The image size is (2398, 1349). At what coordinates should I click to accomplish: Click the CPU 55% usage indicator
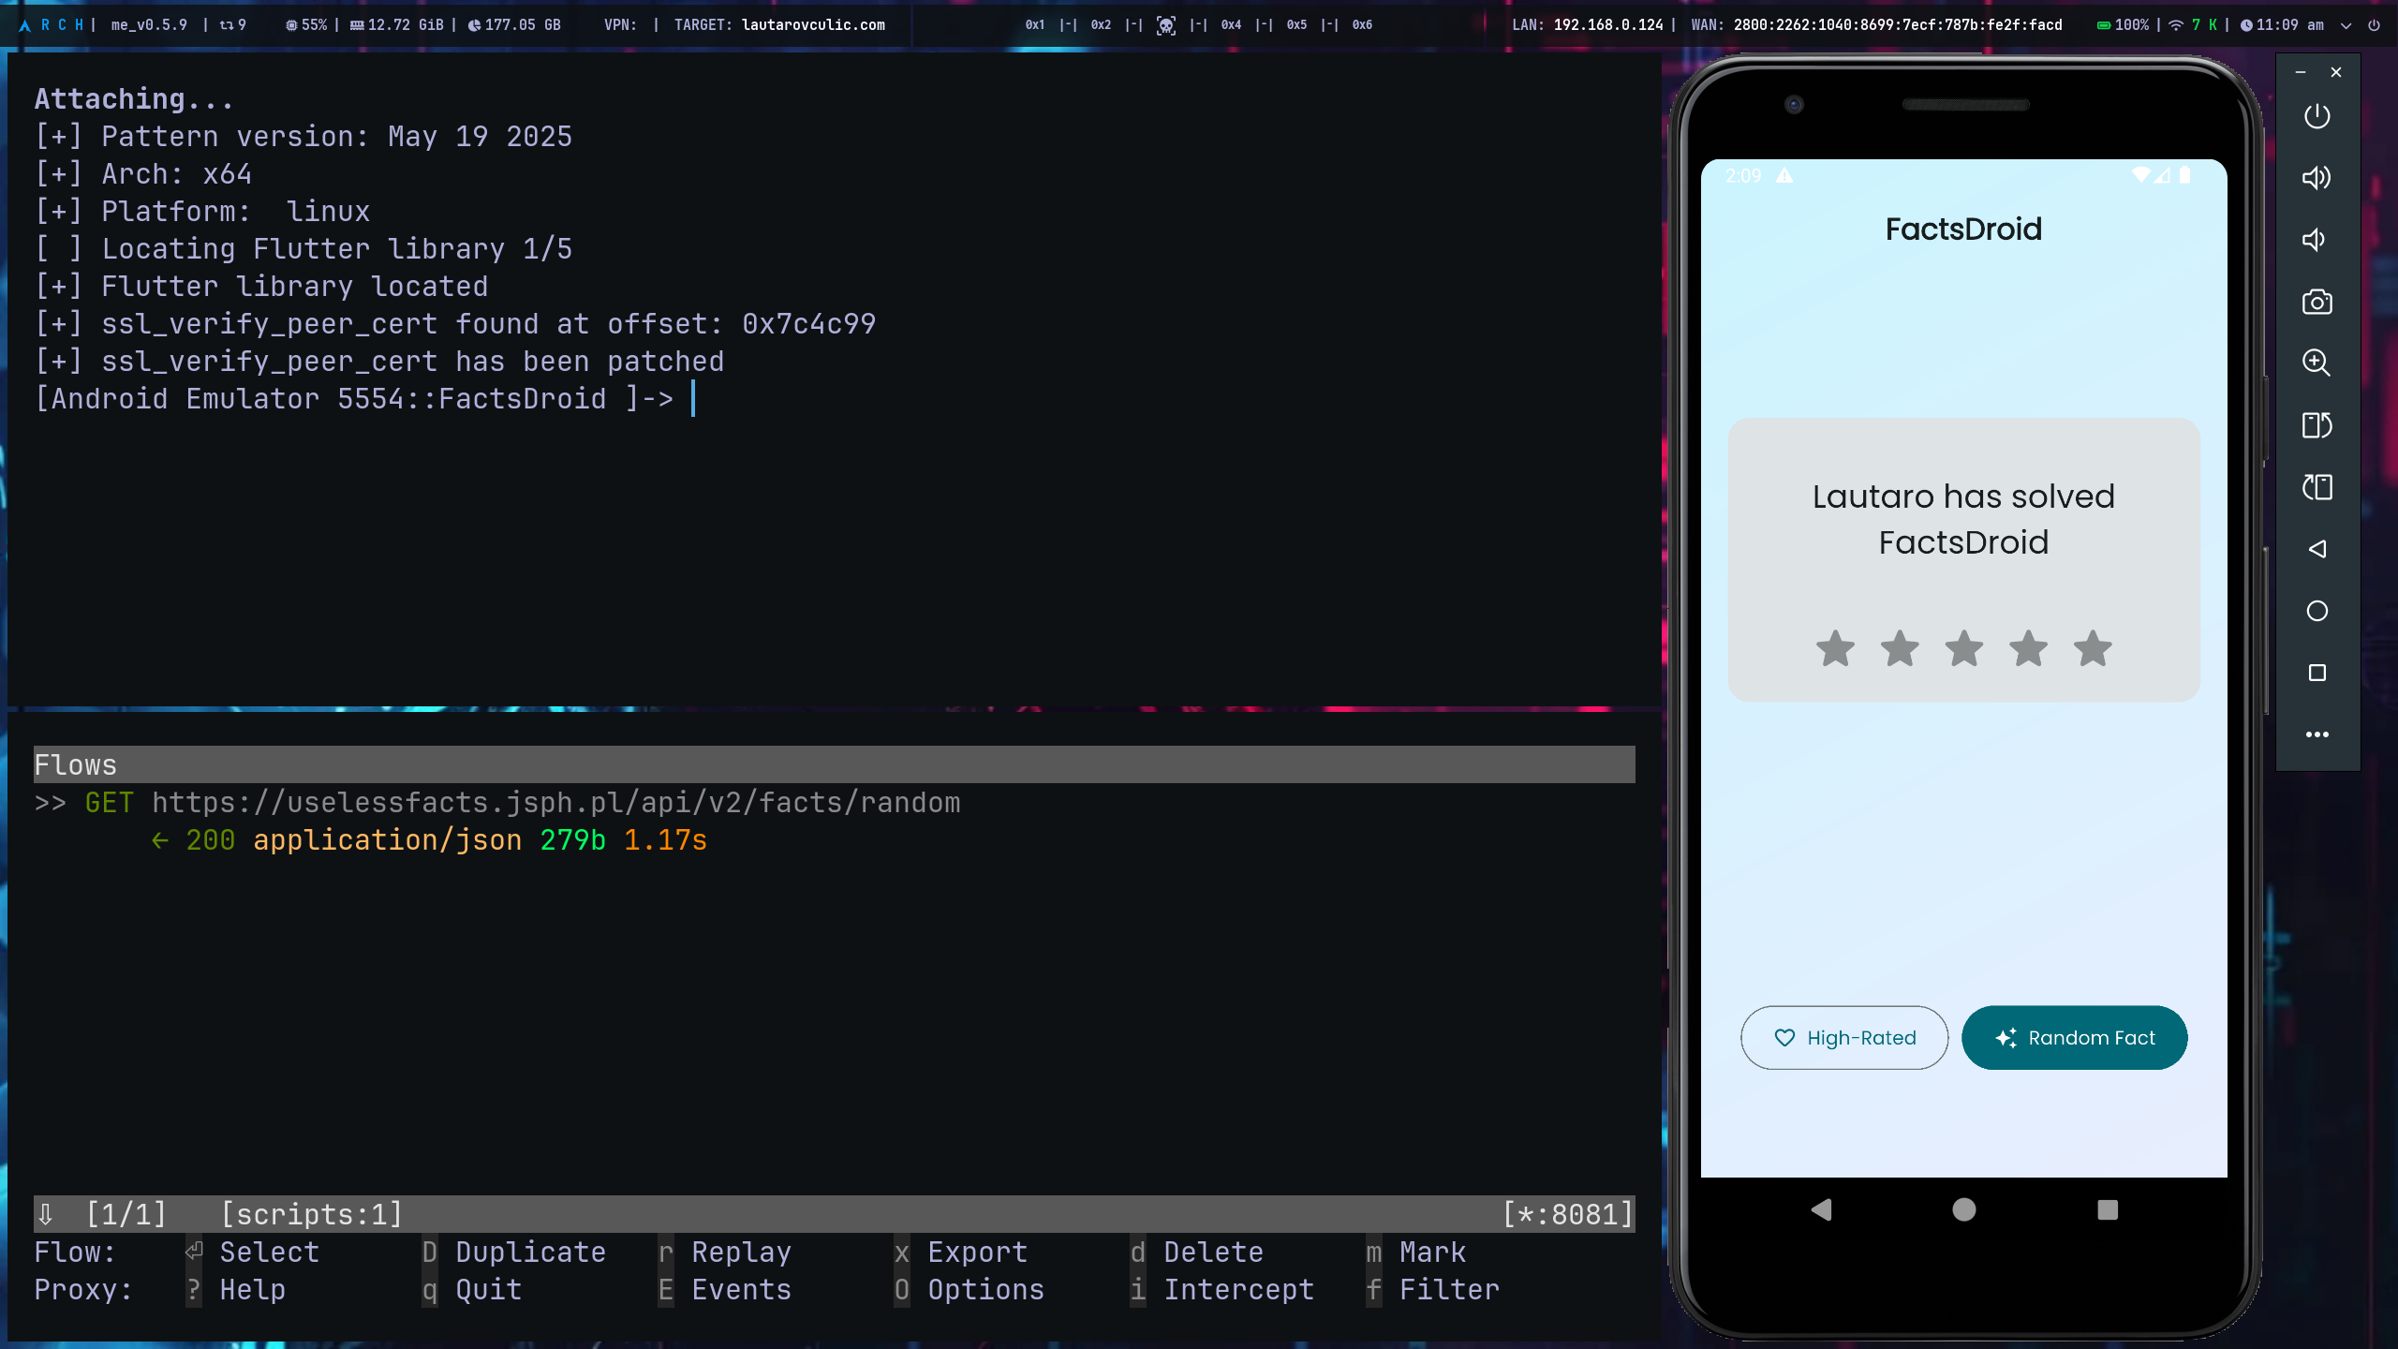[x=306, y=25]
